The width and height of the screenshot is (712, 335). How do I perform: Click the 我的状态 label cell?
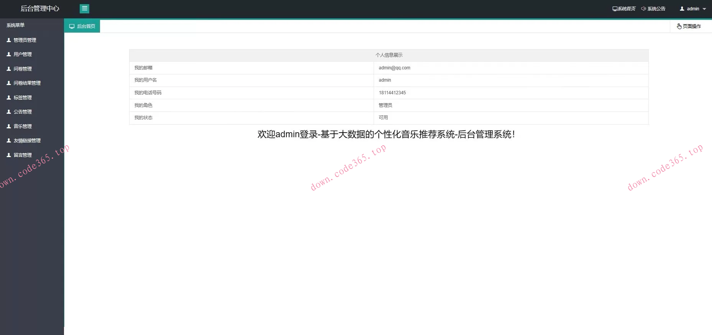[x=251, y=118]
